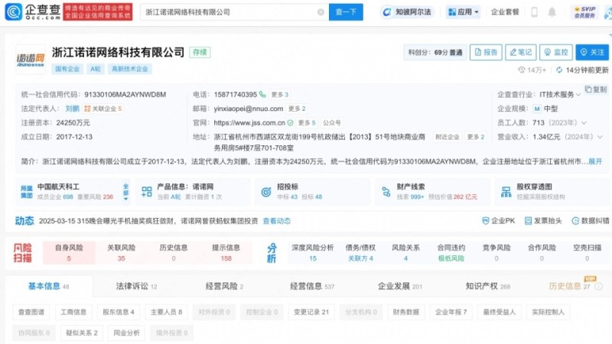Switch to 企业发展 tab
Screen dimensions: 612x344
click(x=399, y=286)
